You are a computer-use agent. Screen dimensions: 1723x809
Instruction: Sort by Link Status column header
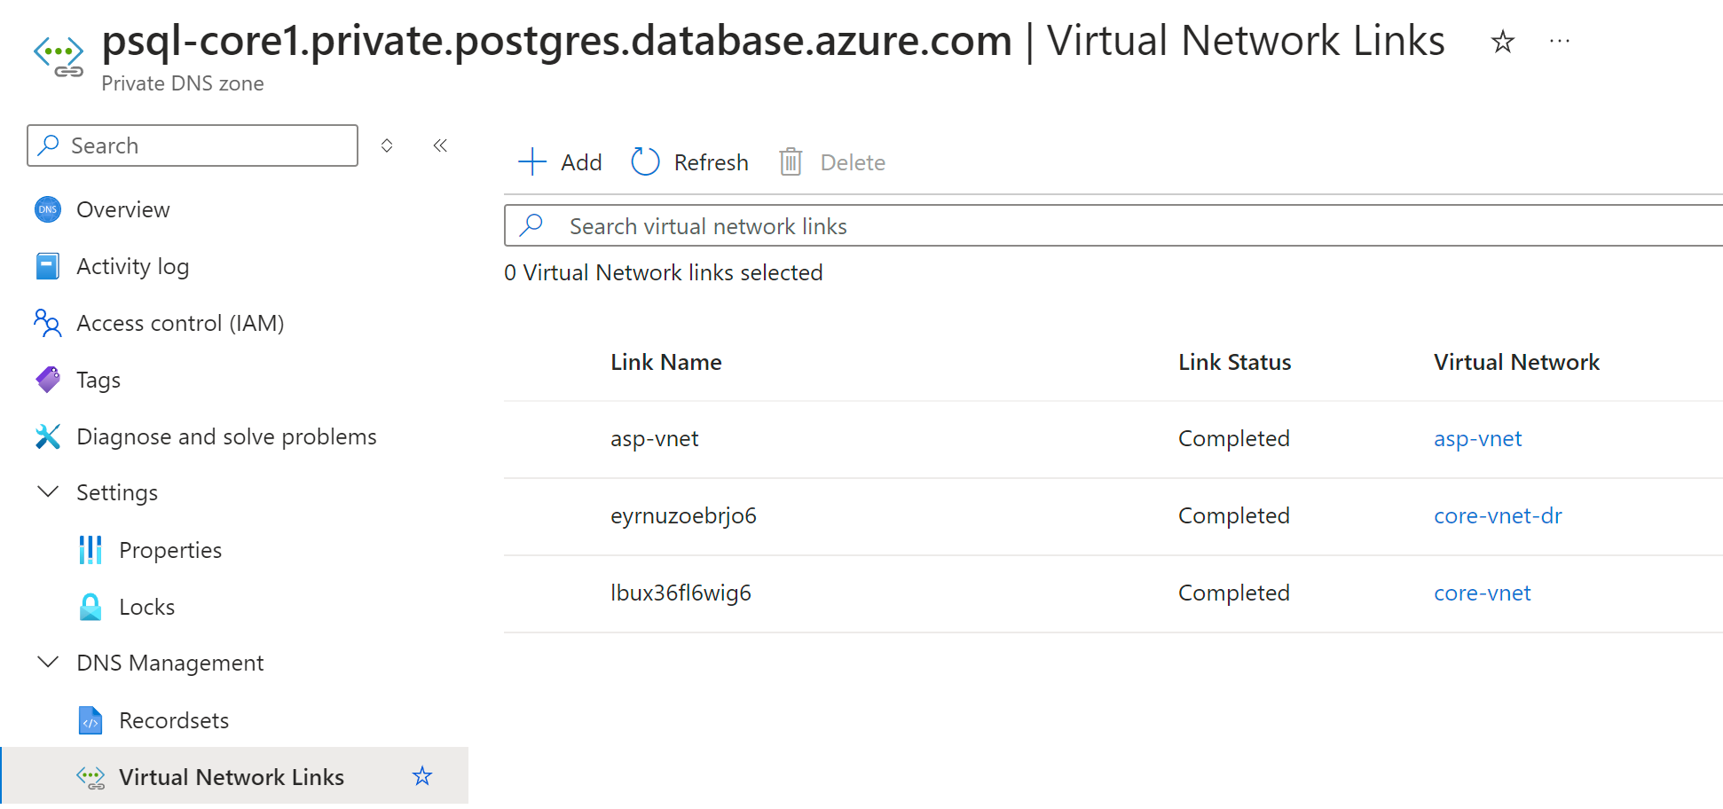pyautogui.click(x=1234, y=362)
